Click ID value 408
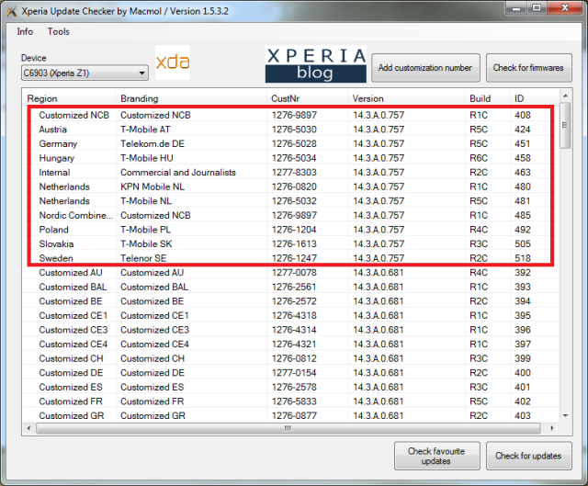588x486 pixels. (523, 115)
